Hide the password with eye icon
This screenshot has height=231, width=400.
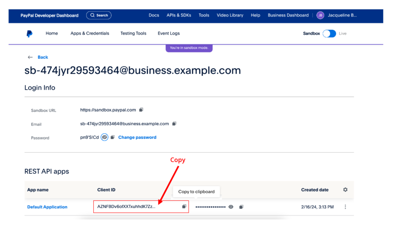(105, 138)
